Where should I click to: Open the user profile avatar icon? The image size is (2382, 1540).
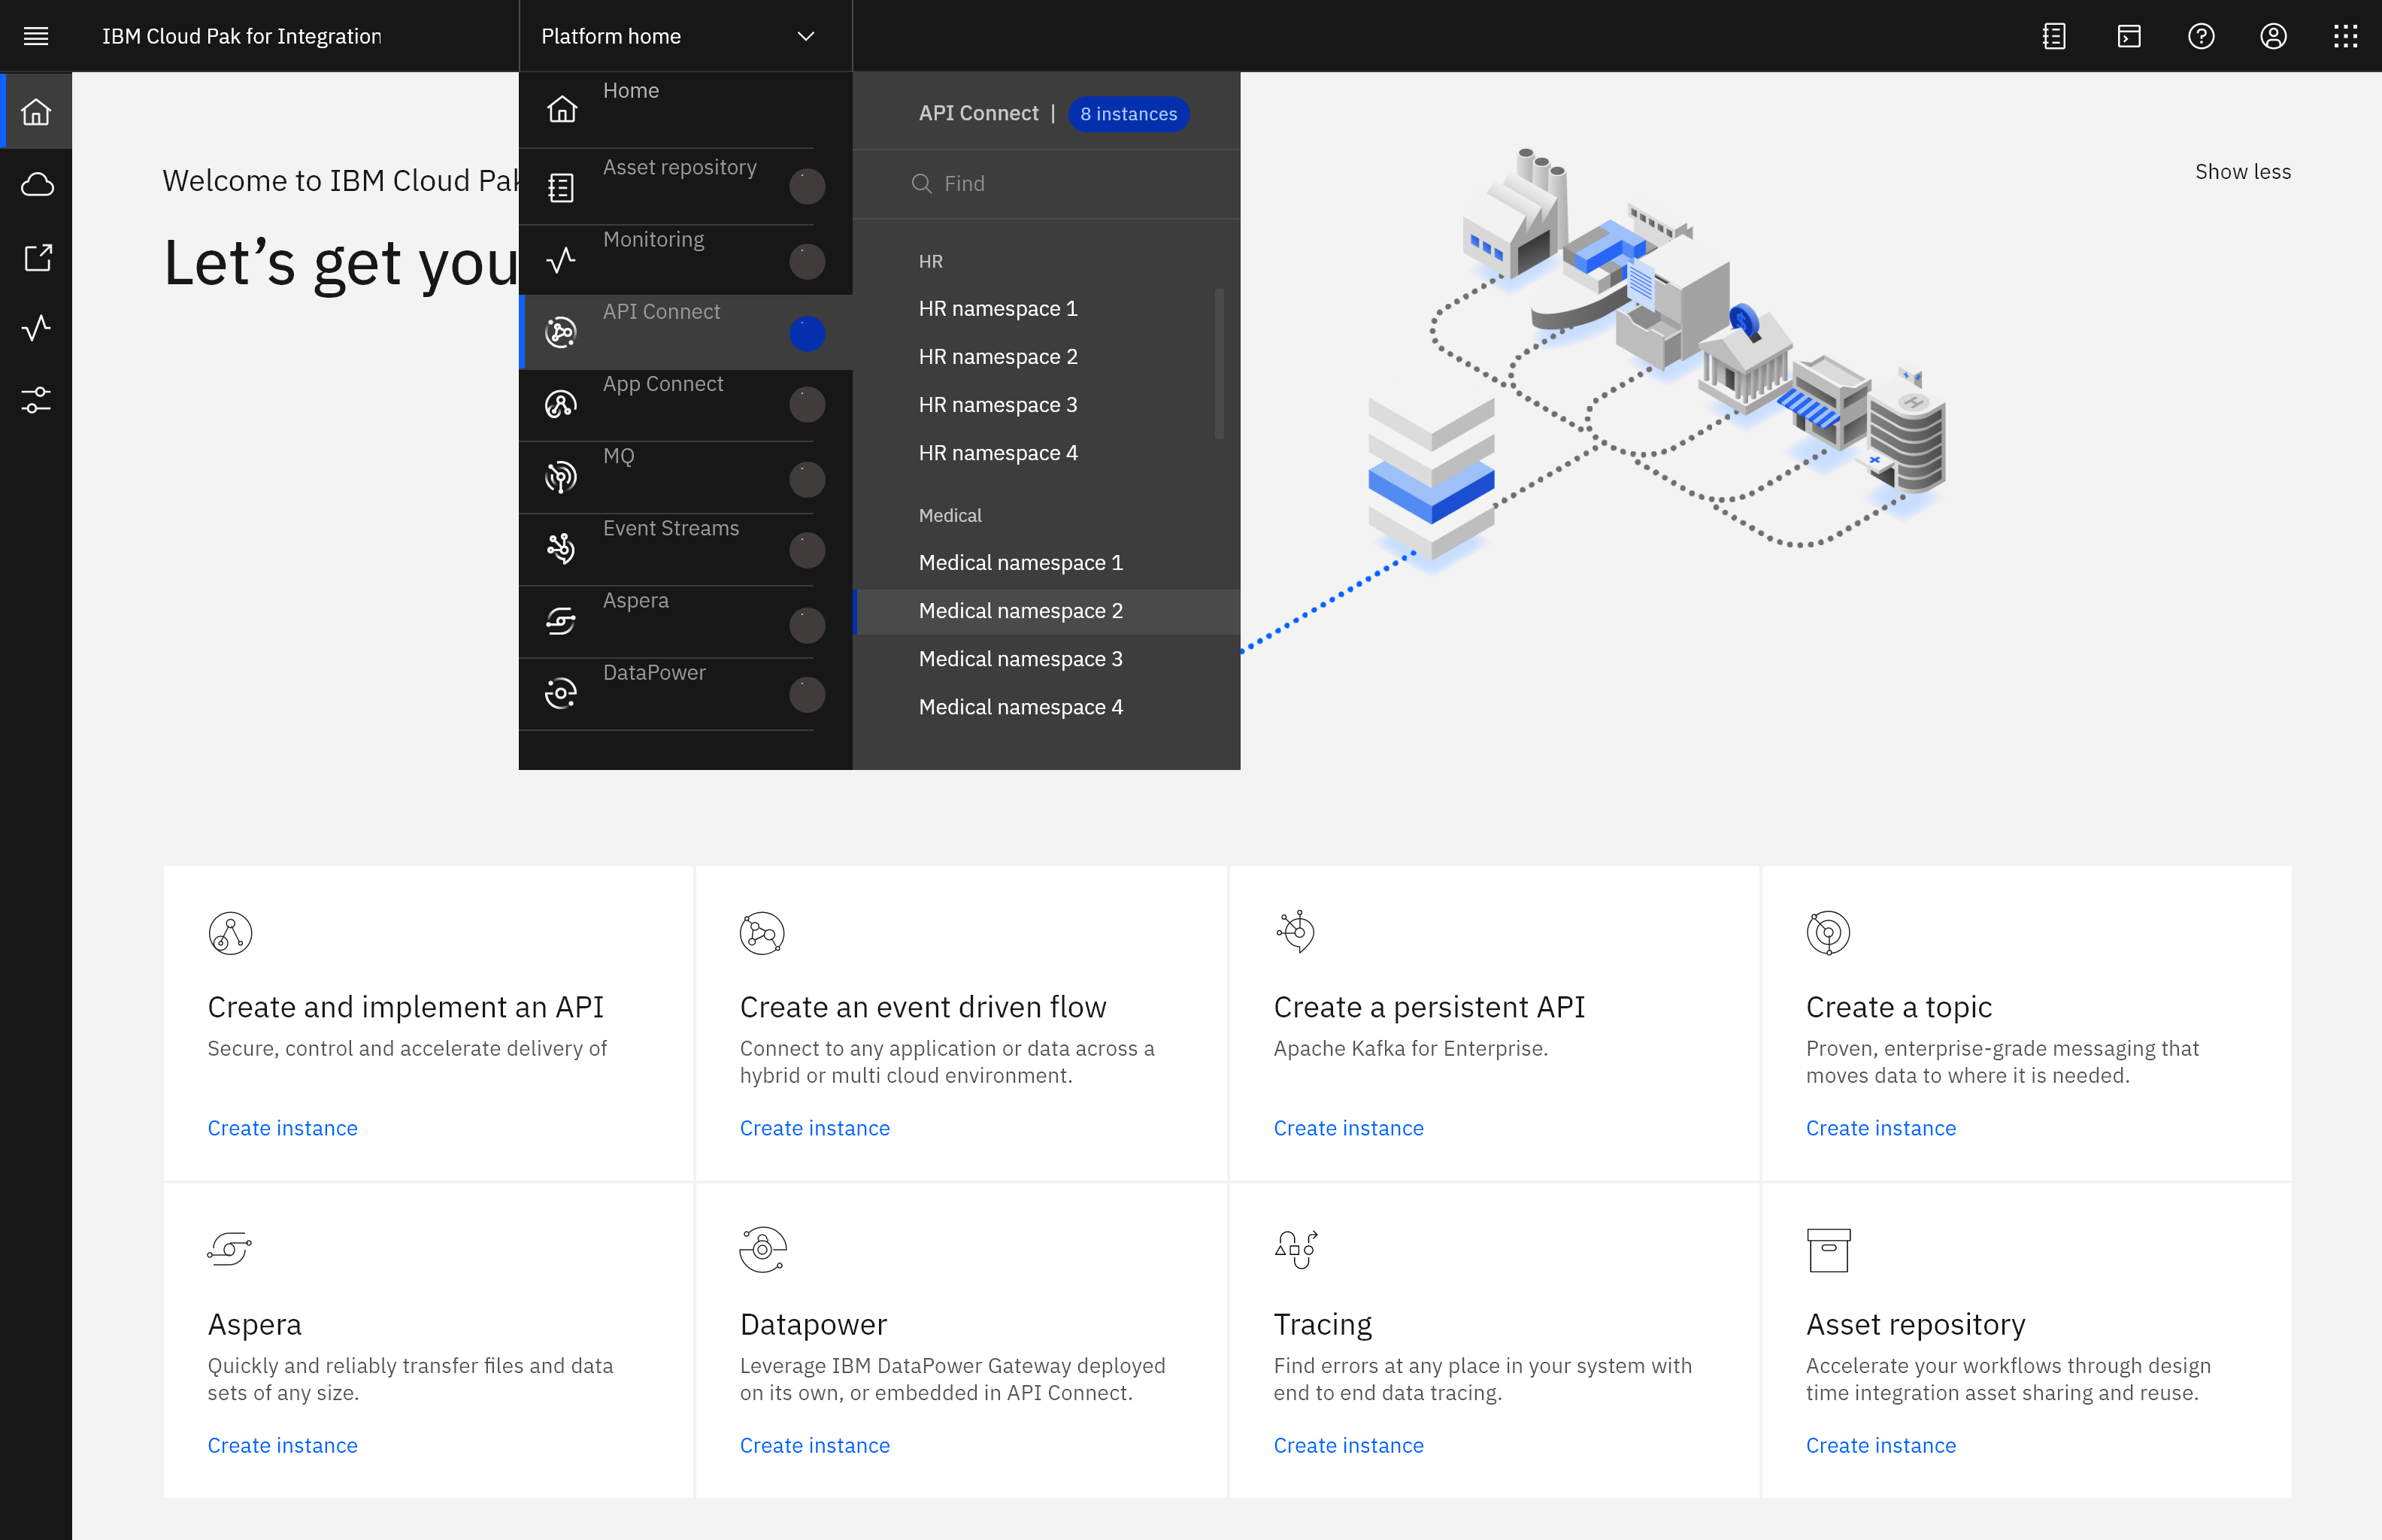pos(2273,36)
